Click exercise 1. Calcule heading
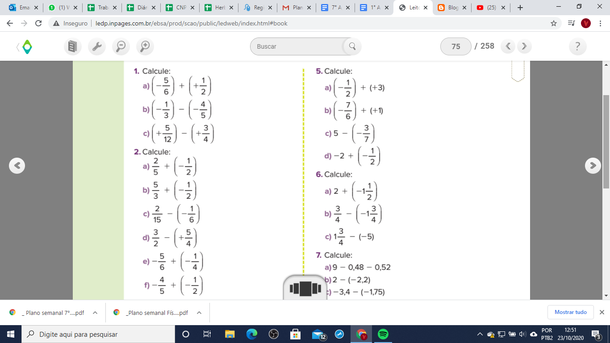 pyautogui.click(x=152, y=71)
